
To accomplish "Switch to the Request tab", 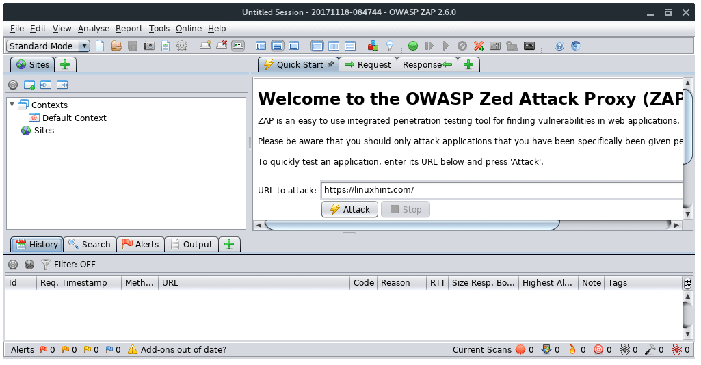I will [x=368, y=65].
